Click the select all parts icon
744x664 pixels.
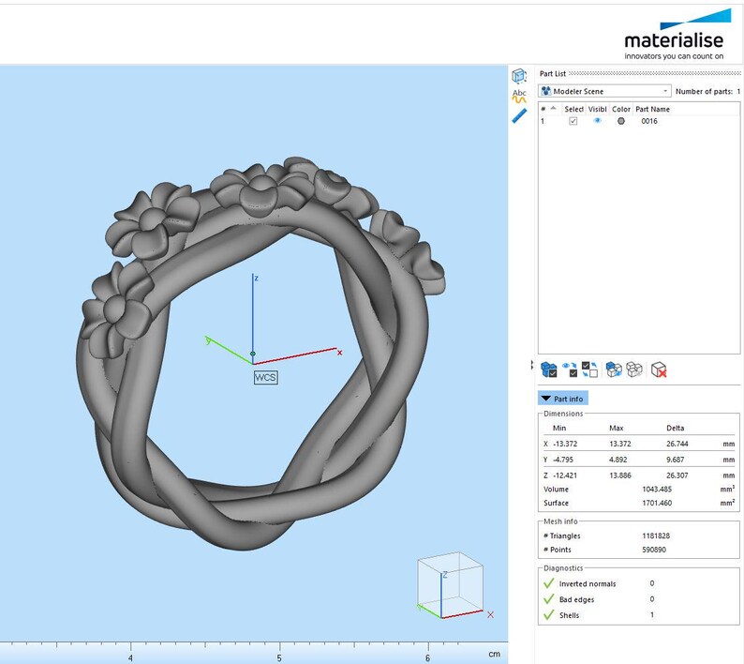click(x=549, y=370)
